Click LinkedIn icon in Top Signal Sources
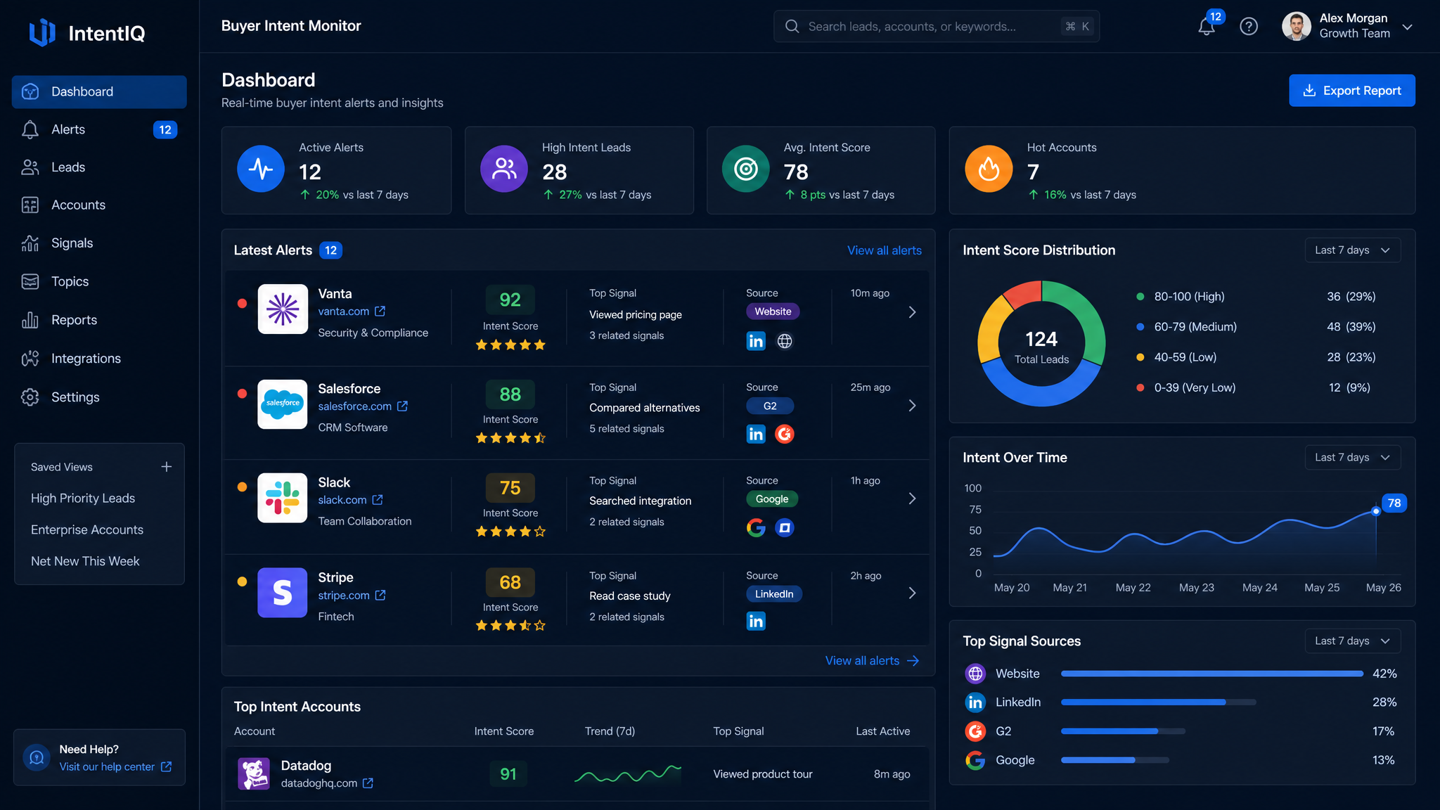1440x810 pixels. pyautogui.click(x=975, y=702)
